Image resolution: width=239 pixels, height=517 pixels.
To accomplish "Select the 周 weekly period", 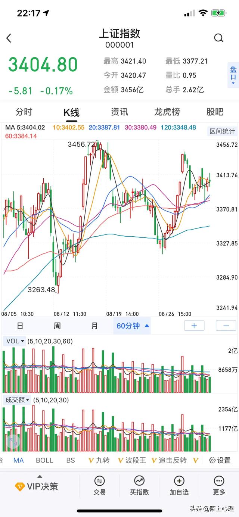I will (x=57, y=326).
